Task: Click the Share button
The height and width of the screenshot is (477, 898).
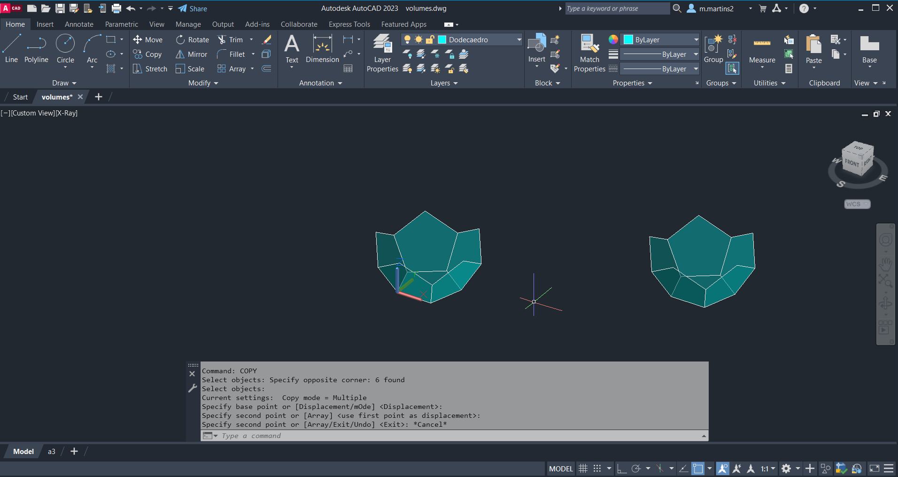Action: (193, 8)
